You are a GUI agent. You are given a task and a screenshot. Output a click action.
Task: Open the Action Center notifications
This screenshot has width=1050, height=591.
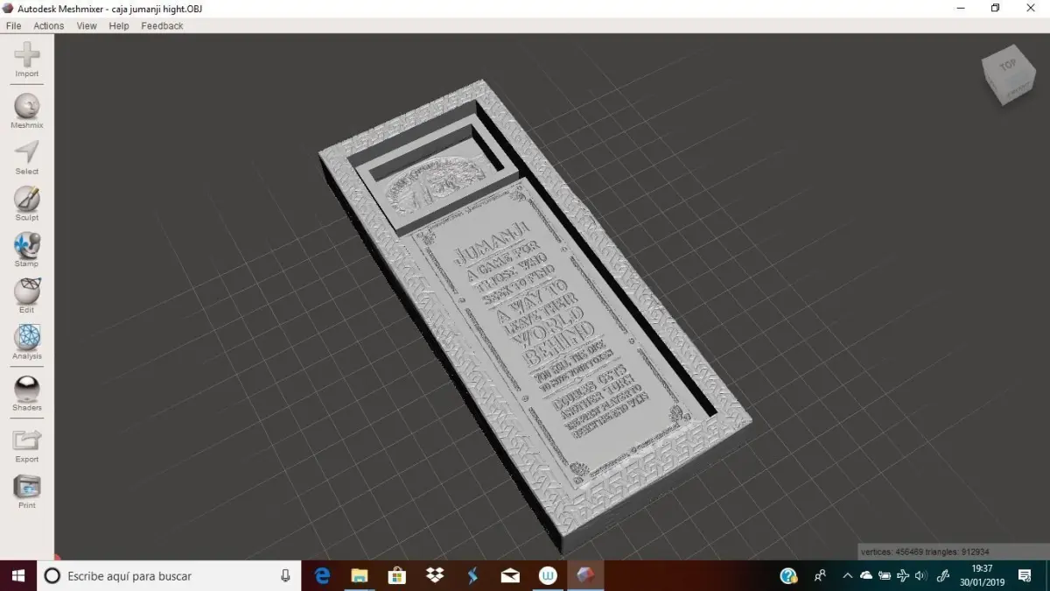tap(1025, 575)
